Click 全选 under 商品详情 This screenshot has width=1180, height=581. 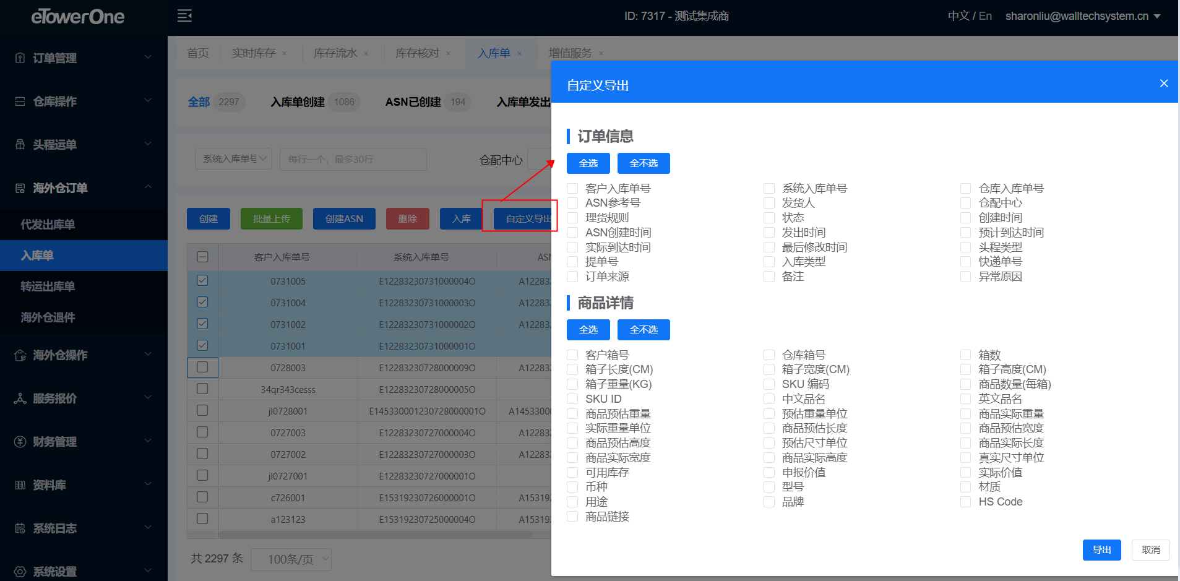588,330
